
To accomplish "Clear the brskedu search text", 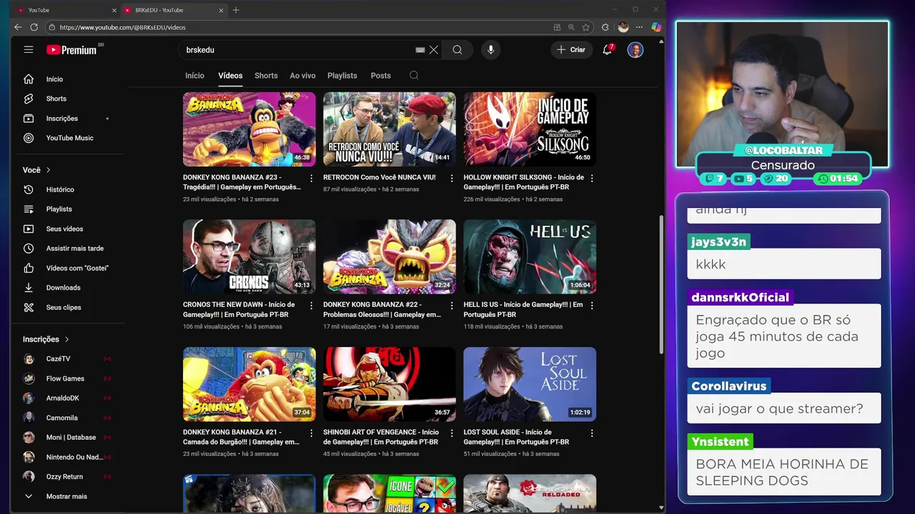I will 433,50.
